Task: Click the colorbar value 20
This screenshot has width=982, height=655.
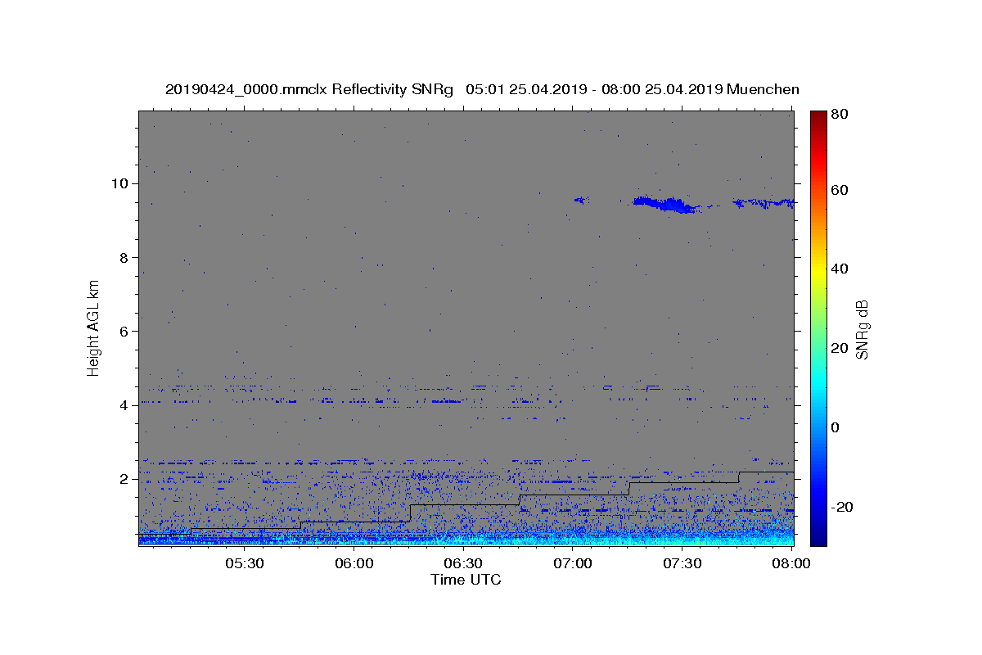Action: tap(839, 348)
